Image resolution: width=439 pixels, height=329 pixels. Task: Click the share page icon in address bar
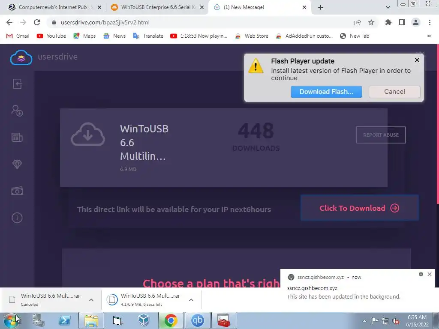pyautogui.click(x=358, y=22)
